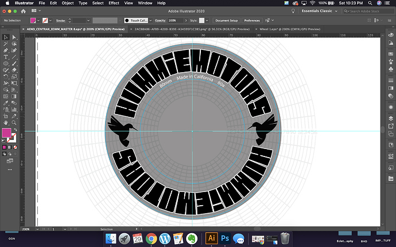
Task: Switch to the Wheel 1.eps tab
Action: (x=290, y=29)
